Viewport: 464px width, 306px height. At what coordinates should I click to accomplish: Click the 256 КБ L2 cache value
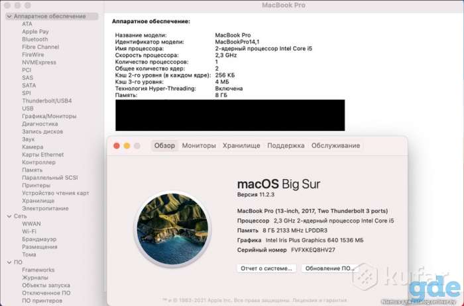pos(225,75)
